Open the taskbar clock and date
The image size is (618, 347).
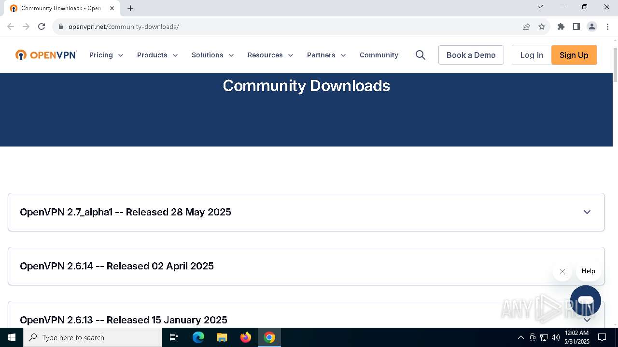pos(577,337)
